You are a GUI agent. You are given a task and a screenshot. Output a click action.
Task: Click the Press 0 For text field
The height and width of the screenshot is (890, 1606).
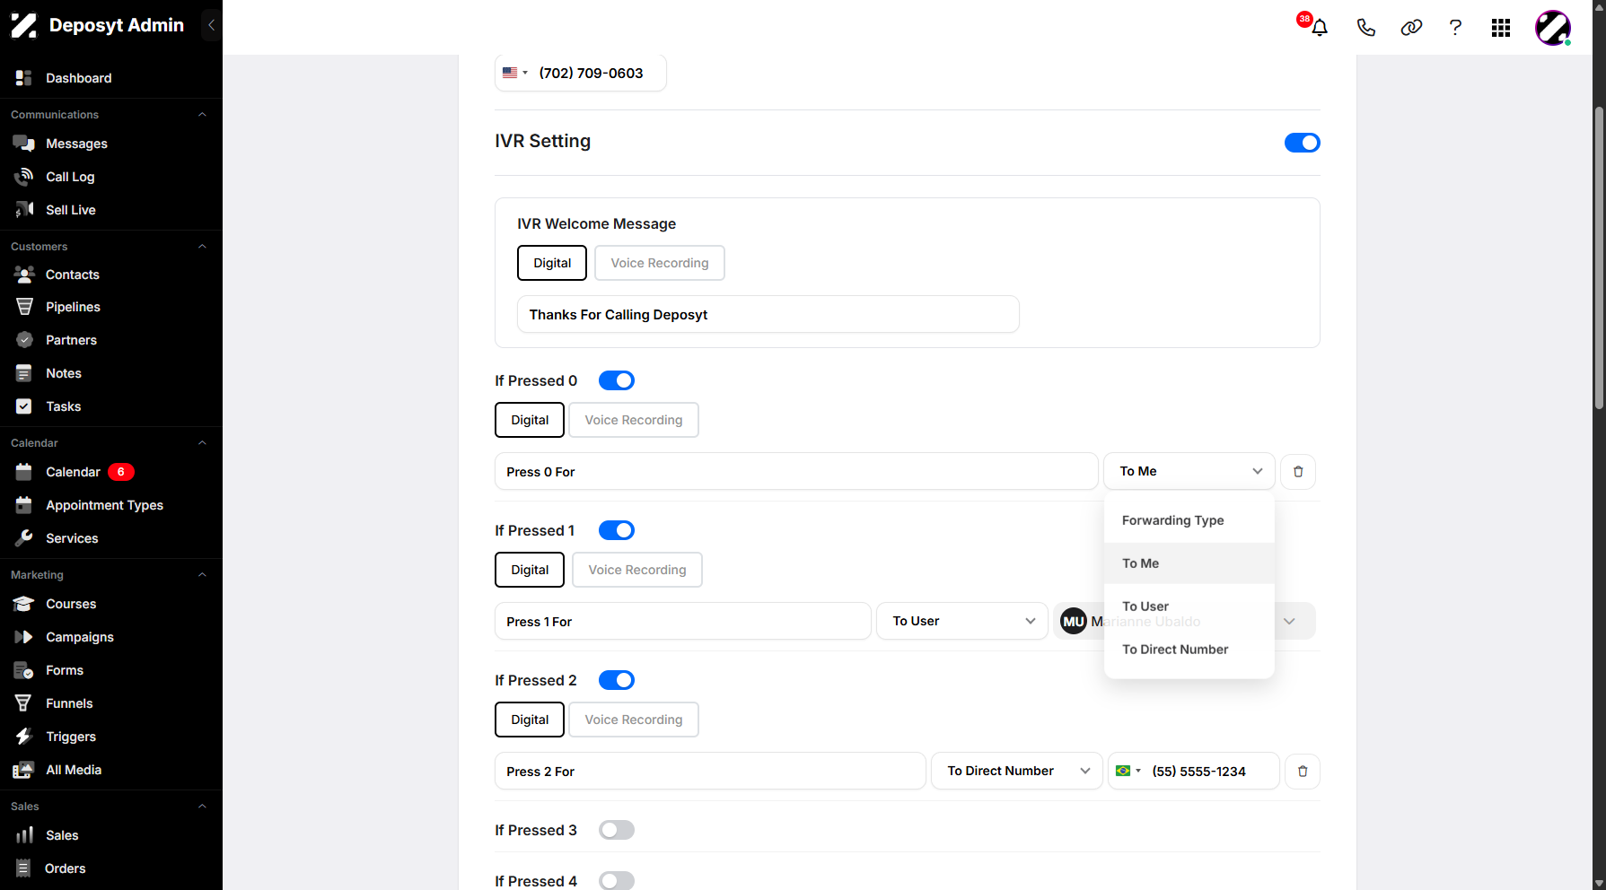(x=796, y=472)
